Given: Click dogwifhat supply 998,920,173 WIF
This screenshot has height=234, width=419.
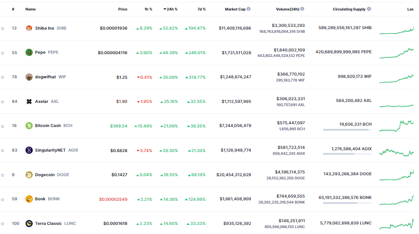Looking at the screenshot, I should (x=354, y=76).
